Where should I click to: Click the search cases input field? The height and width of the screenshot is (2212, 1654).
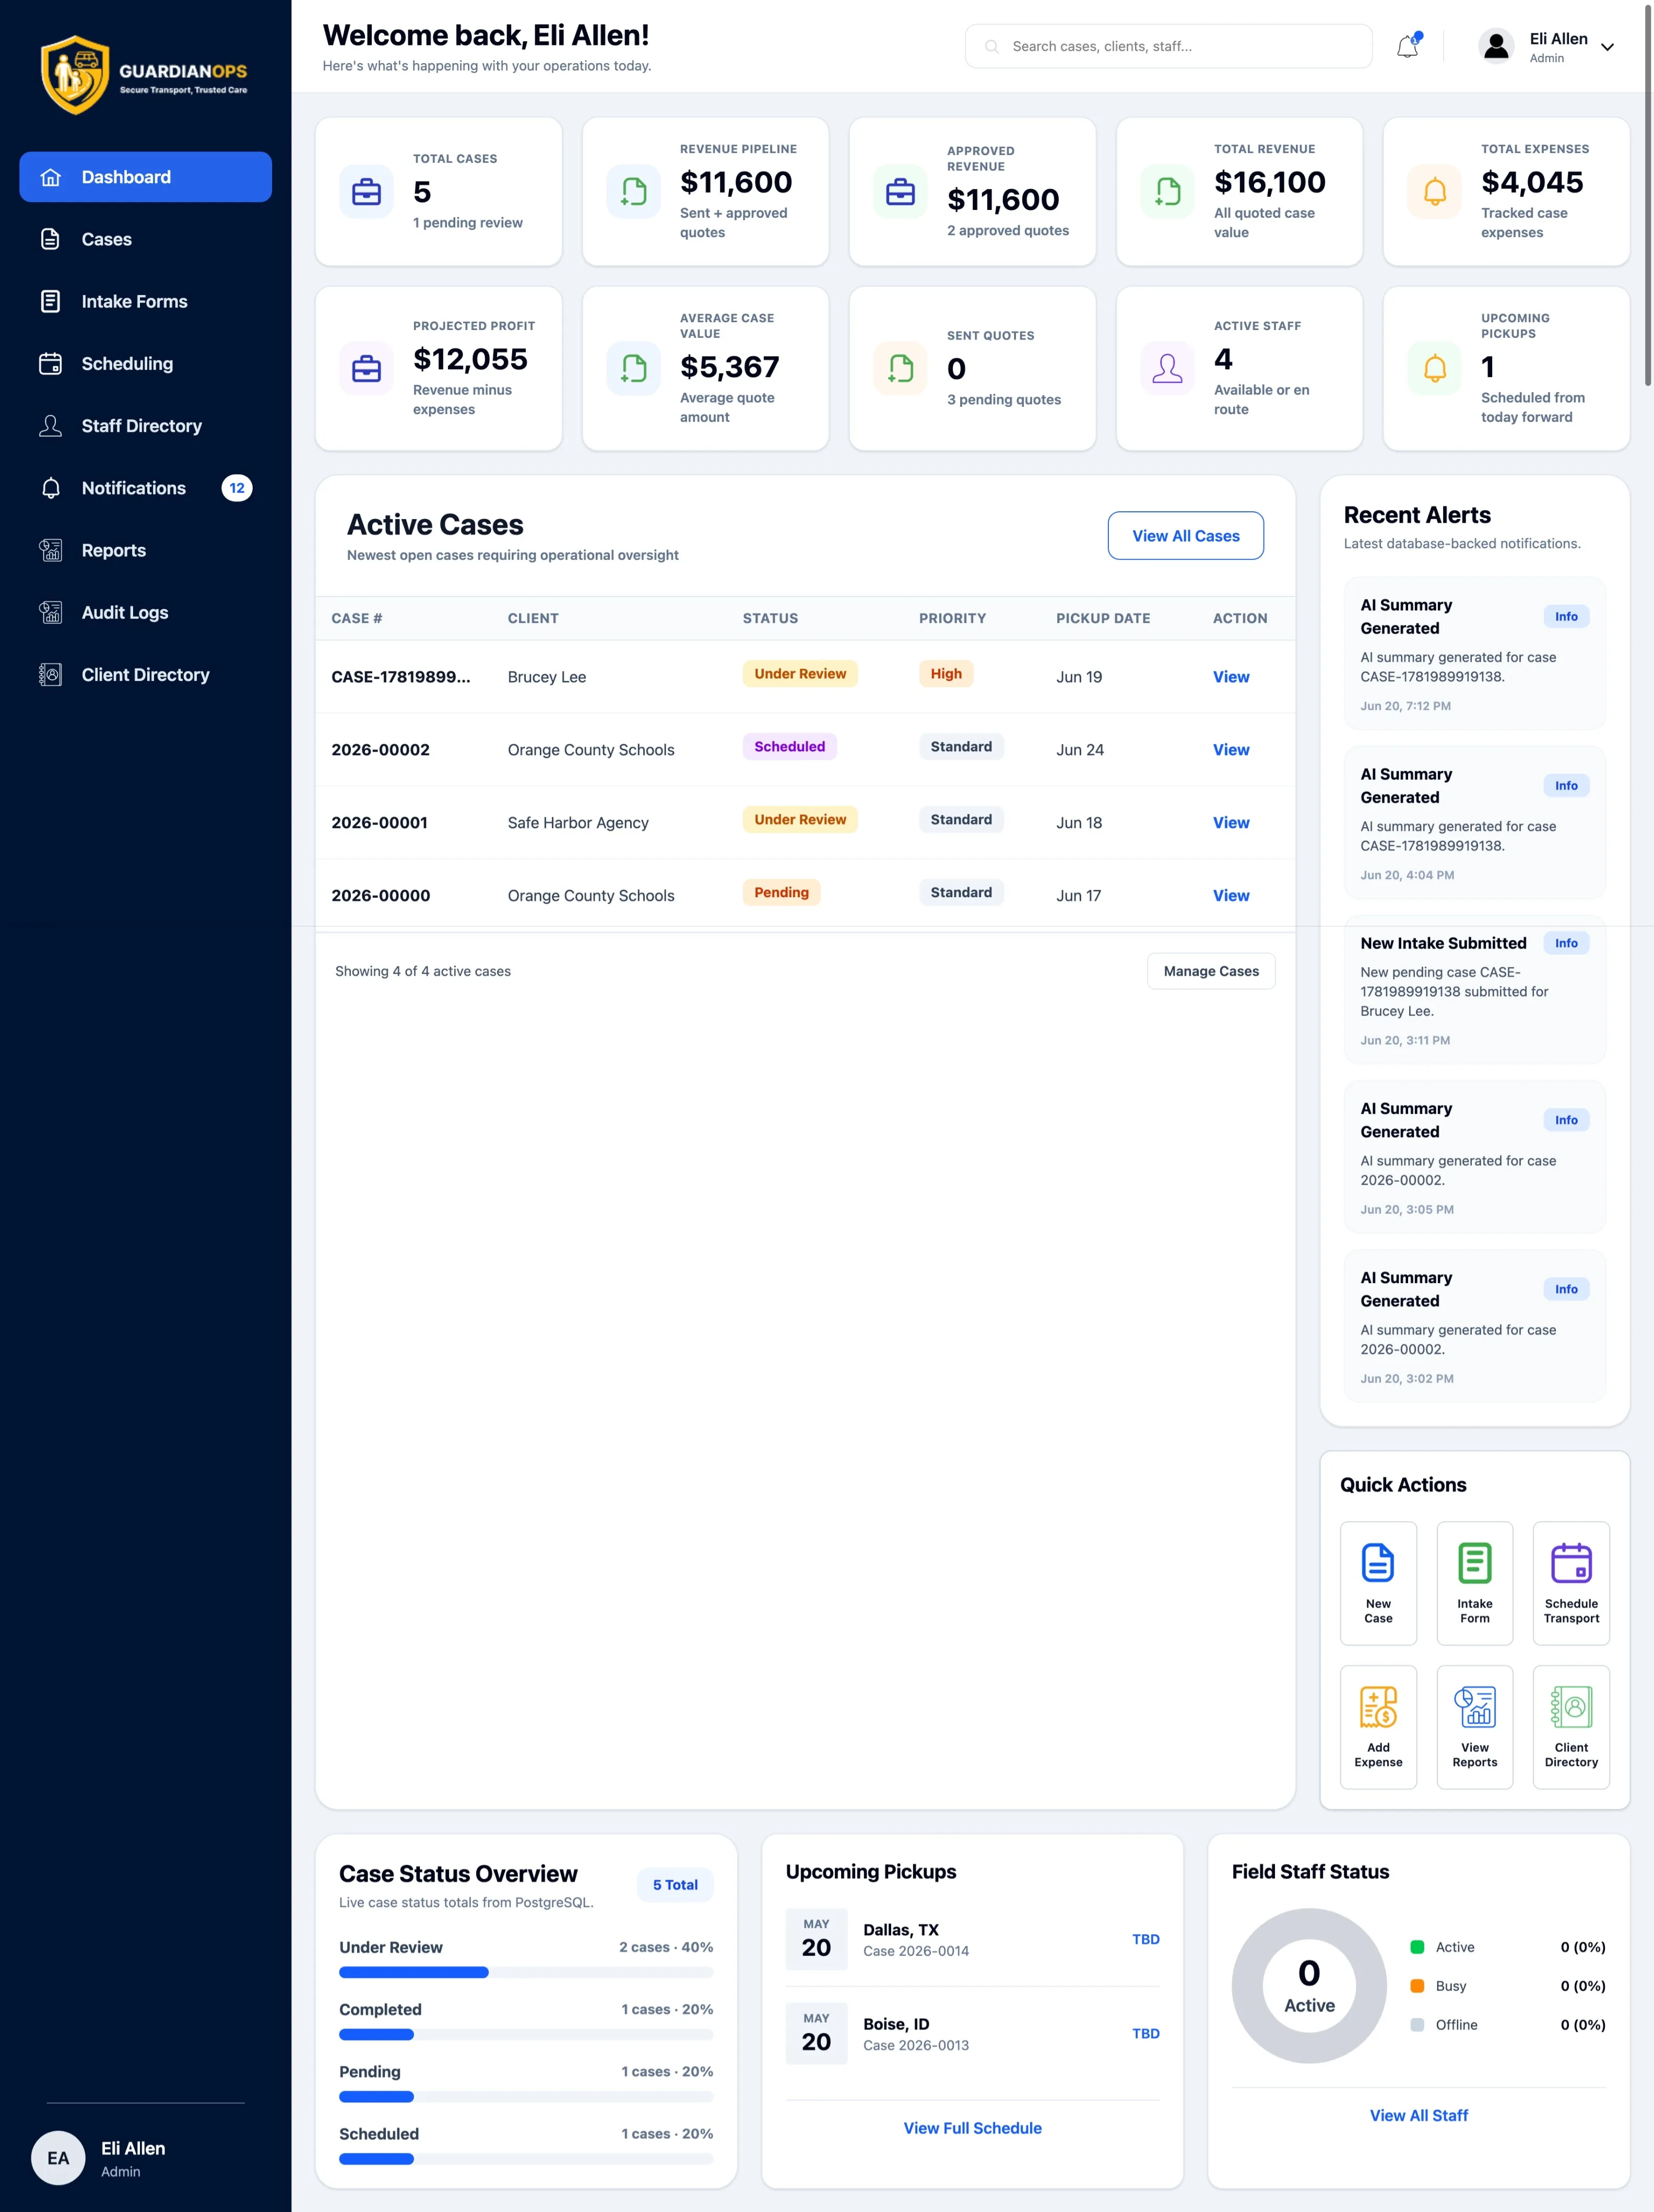click(1168, 46)
